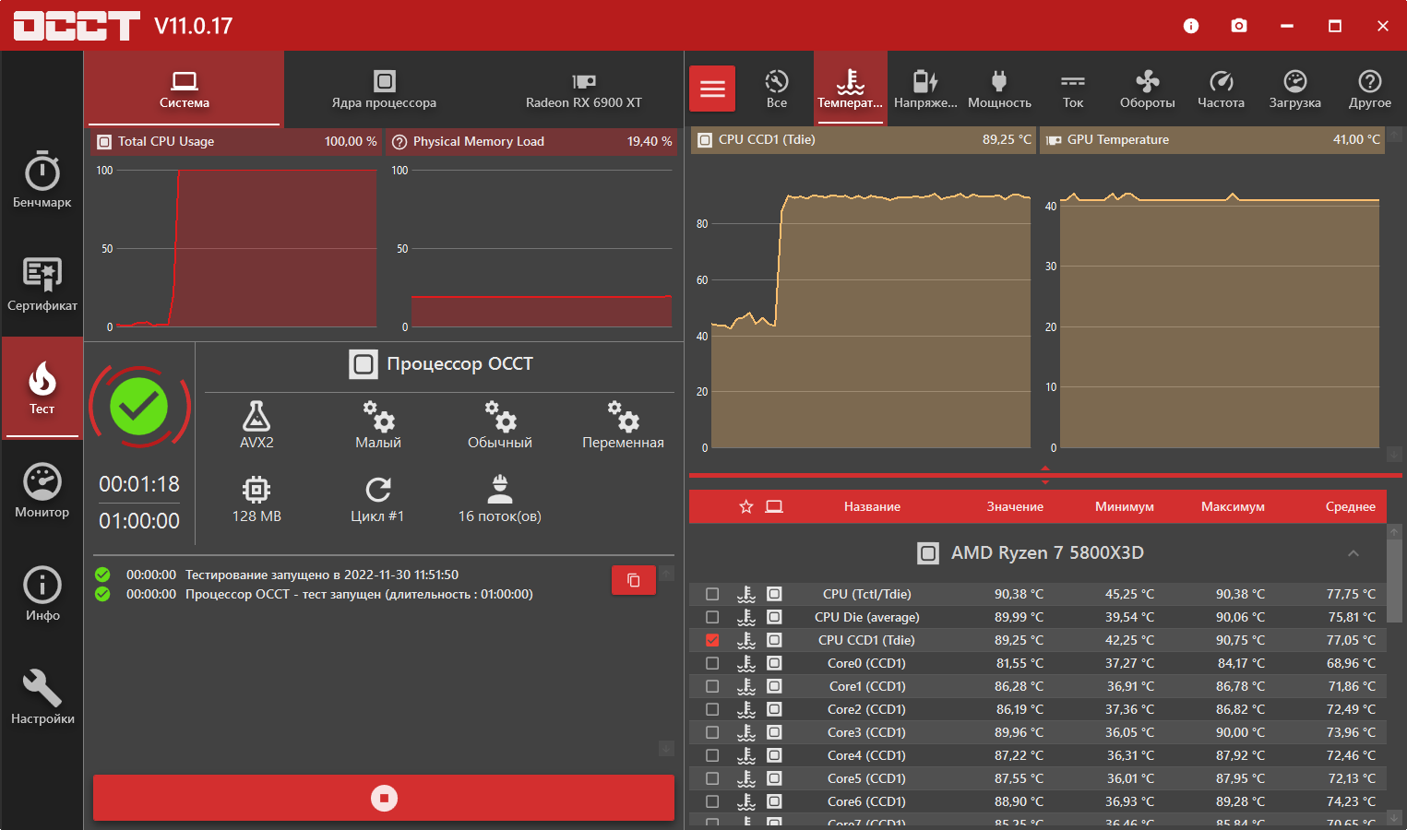Sort sensors by Максимум column header

(1233, 506)
